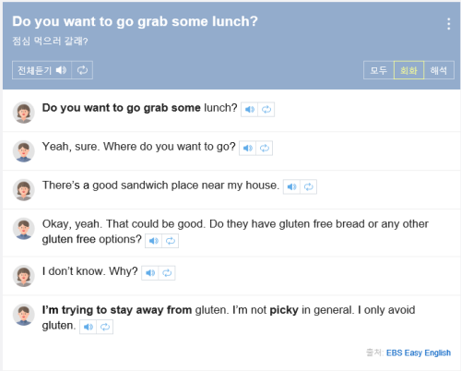Play the 'gluten free options?' sentence audio

[x=153, y=241]
